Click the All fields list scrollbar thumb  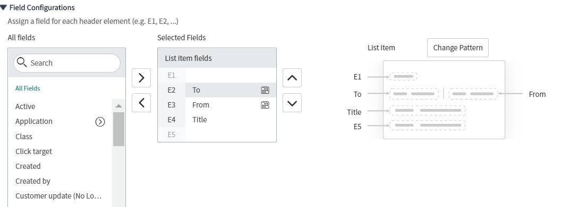(119, 129)
